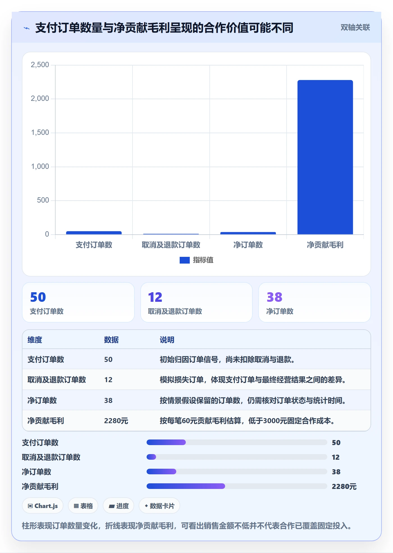Click the 2280元 progress value label
The image size is (393, 553).
coord(344,487)
